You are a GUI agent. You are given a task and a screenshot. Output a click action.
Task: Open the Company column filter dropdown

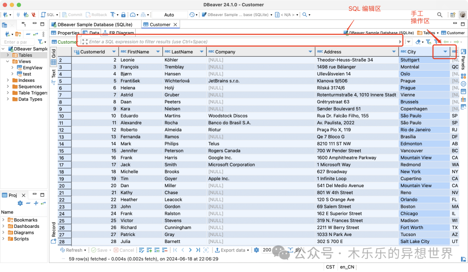[310, 52]
